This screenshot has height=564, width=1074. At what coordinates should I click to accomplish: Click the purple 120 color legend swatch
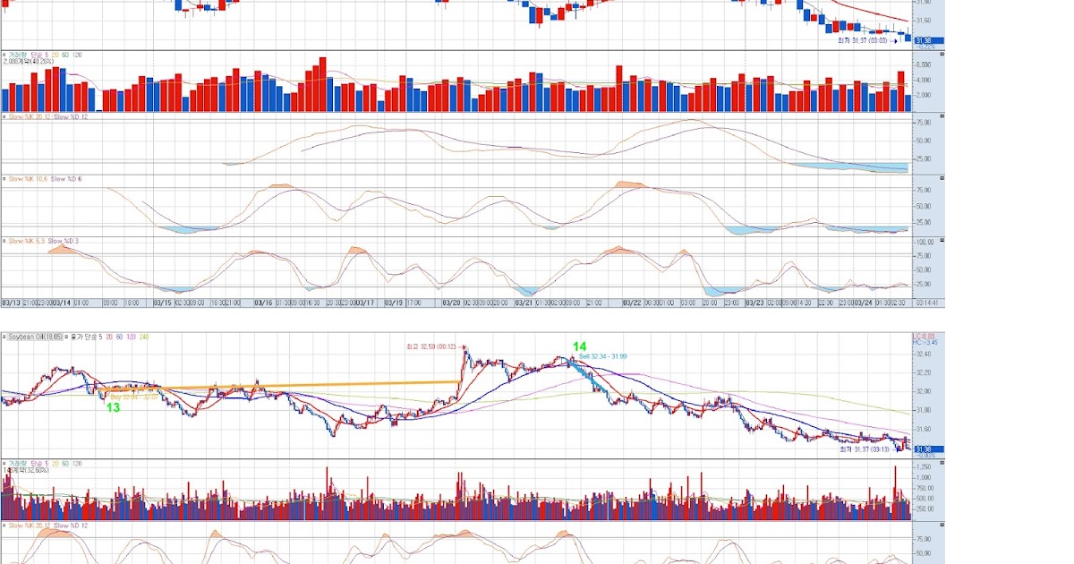tap(131, 338)
